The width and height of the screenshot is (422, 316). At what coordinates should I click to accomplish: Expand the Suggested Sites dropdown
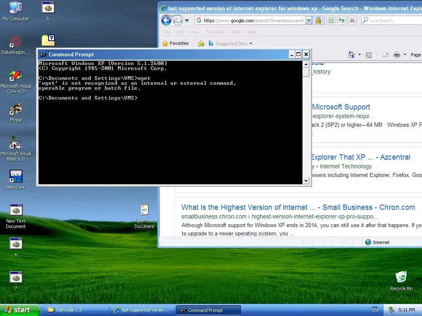[251, 44]
